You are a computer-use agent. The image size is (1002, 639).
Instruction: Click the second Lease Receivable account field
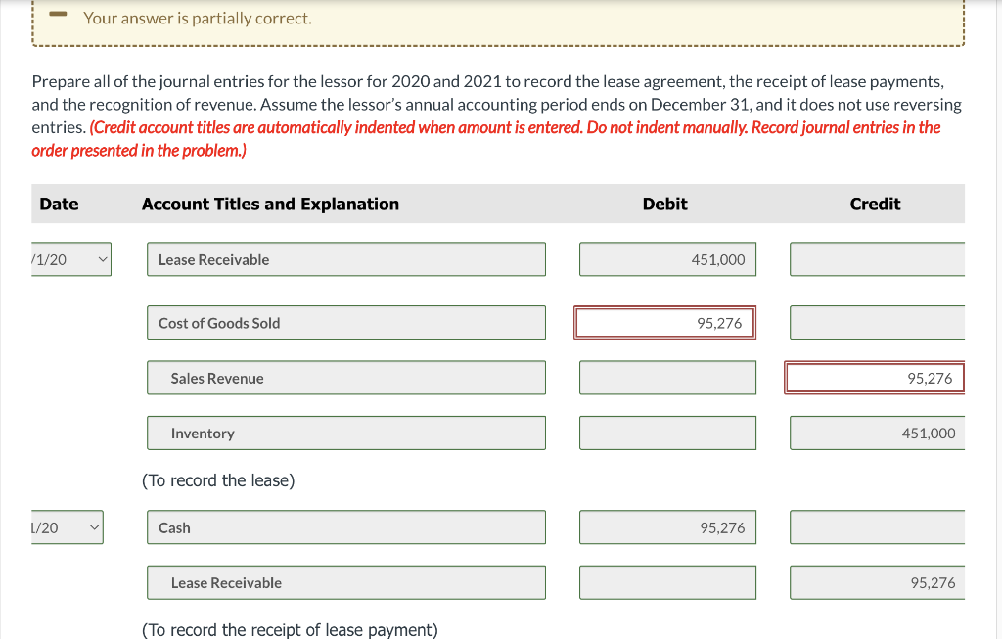(344, 582)
